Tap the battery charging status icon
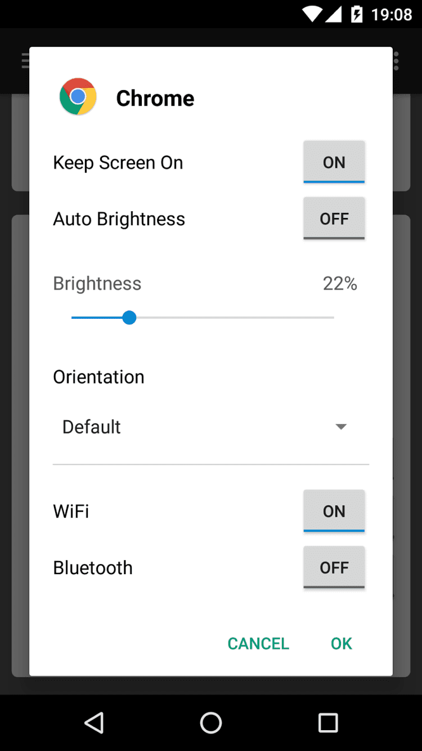 [x=357, y=14]
